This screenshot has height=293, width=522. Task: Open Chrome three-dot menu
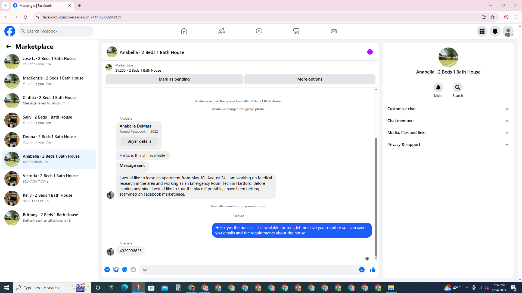[516, 17]
